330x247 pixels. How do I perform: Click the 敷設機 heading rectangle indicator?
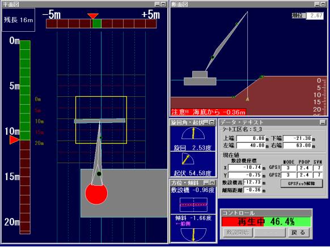tap(193, 205)
